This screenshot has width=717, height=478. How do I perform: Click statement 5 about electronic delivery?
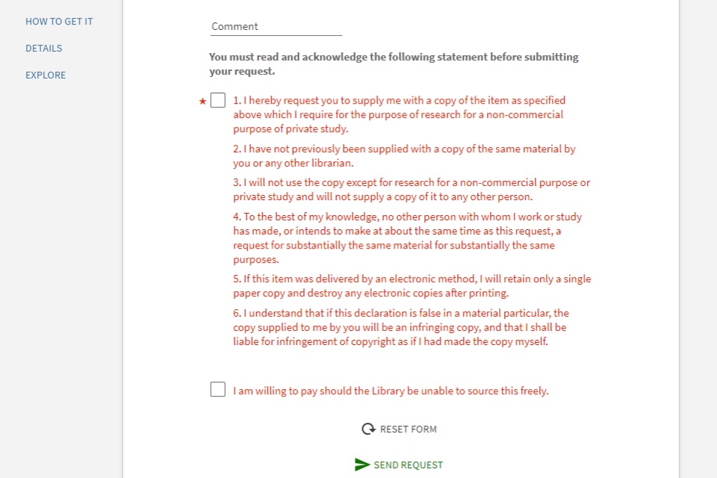411,285
